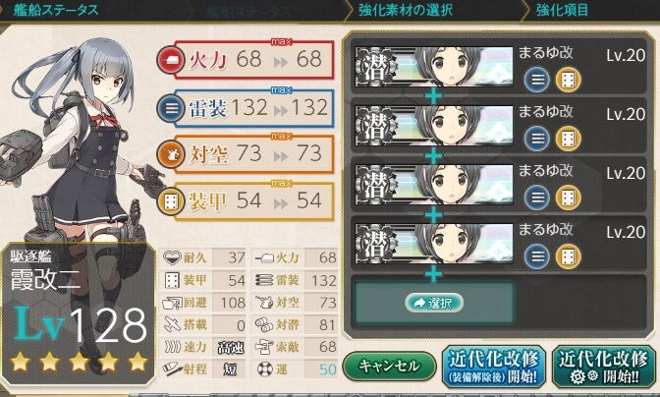Click the green キャンセル button
Screen dimensions: 660x397
[389, 366]
